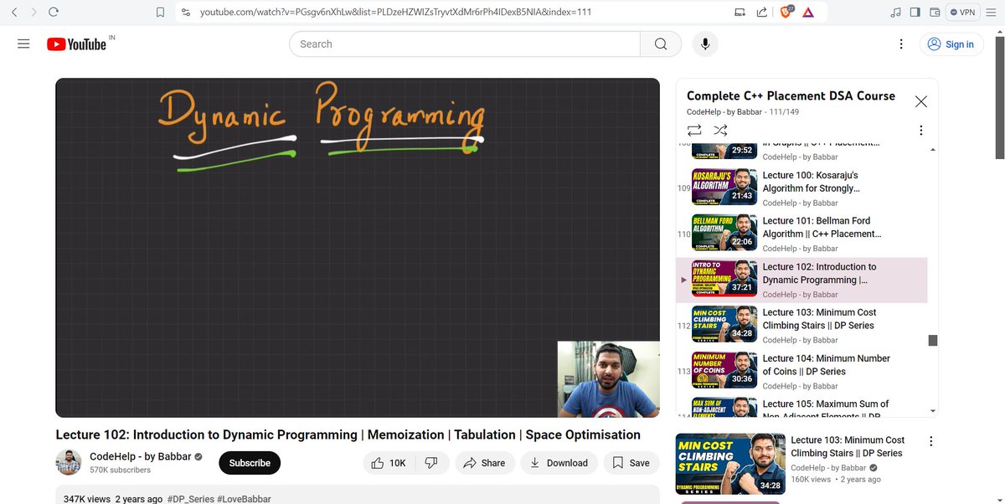Select Lecture 102 Intro to Dynamic Programming item
The width and height of the screenshot is (1005, 504).
point(801,280)
